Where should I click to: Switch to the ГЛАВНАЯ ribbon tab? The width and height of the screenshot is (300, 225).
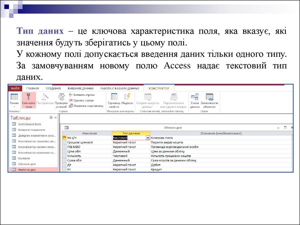point(33,88)
